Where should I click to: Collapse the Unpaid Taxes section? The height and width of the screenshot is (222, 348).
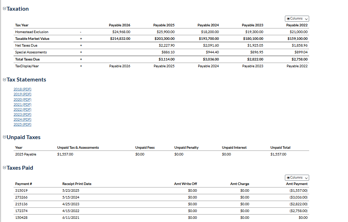4,137
